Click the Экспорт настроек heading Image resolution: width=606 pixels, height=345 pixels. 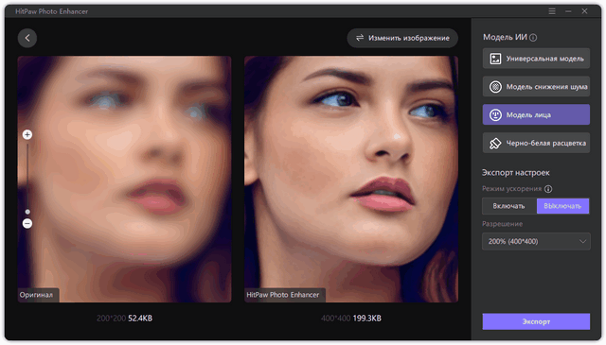[x=515, y=173]
